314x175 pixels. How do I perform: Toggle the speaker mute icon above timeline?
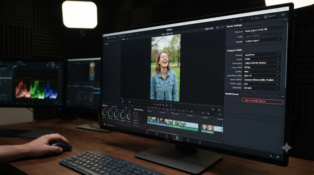[203, 113]
